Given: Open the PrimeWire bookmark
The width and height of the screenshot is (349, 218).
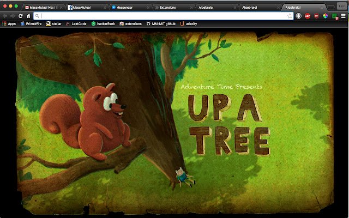Looking at the screenshot, I should tap(31, 24).
